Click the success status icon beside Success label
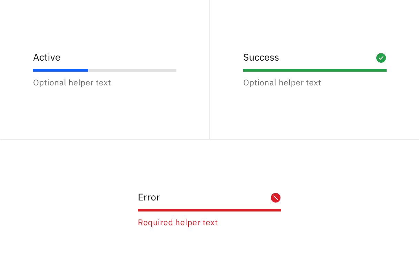 (381, 58)
